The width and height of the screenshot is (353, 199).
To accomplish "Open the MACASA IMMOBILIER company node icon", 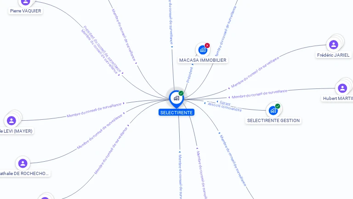I will point(203,50).
